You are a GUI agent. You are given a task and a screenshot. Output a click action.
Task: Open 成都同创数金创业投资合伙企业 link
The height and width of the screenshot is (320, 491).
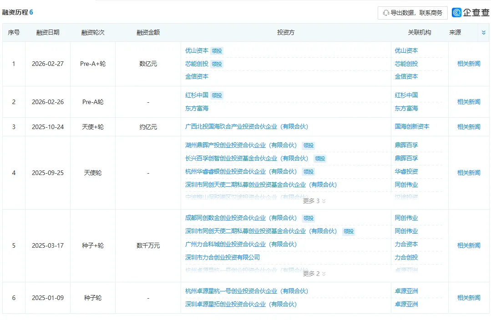coord(241,218)
